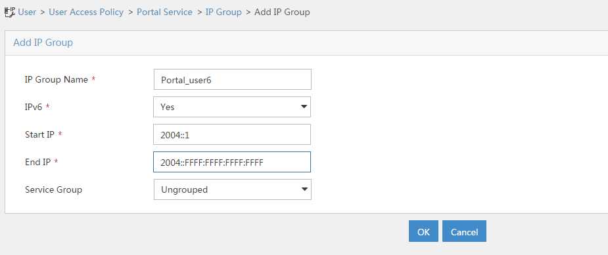Click the IP breadcrumb icon before User
The height and width of the screenshot is (255, 608).
tap(10, 12)
